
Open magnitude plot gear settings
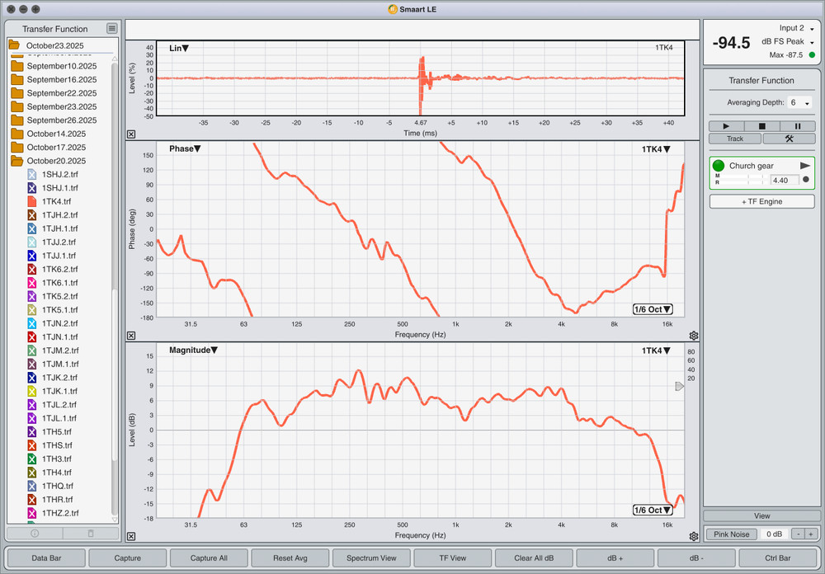pyautogui.click(x=694, y=536)
